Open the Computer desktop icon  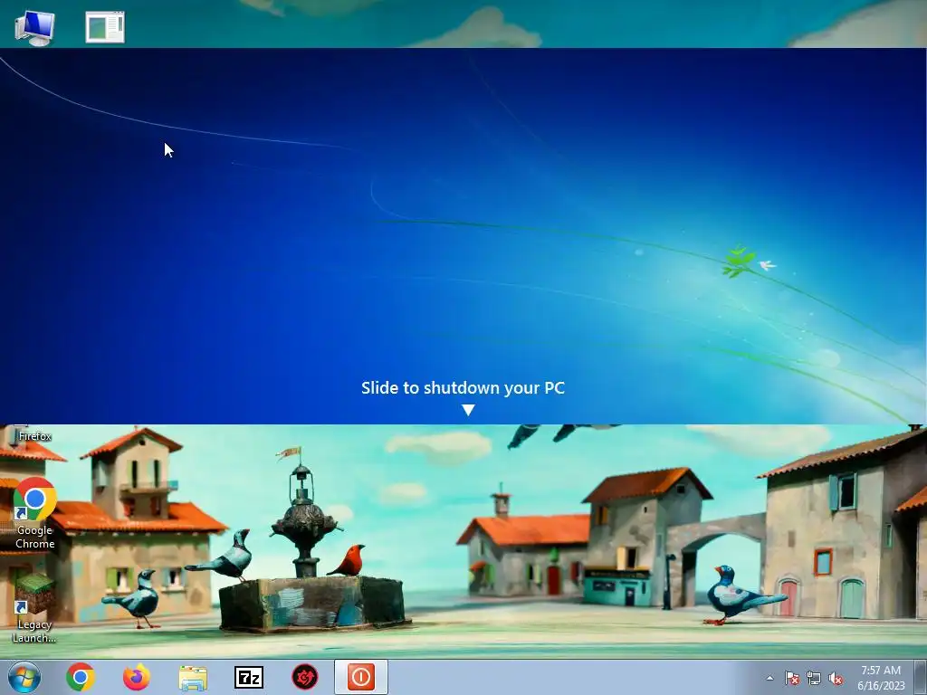(x=34, y=27)
